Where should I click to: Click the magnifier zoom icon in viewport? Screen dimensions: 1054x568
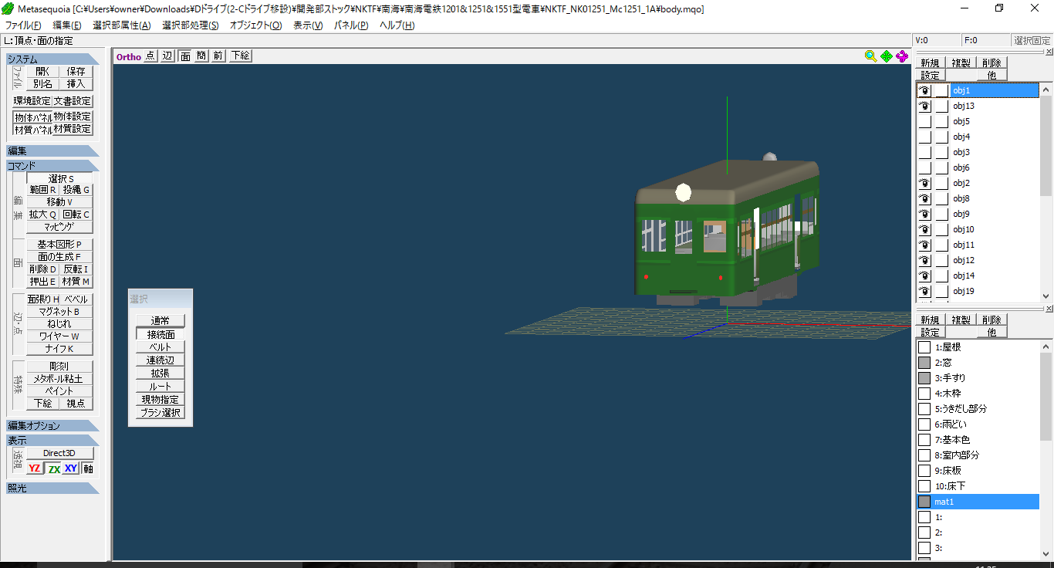click(870, 56)
